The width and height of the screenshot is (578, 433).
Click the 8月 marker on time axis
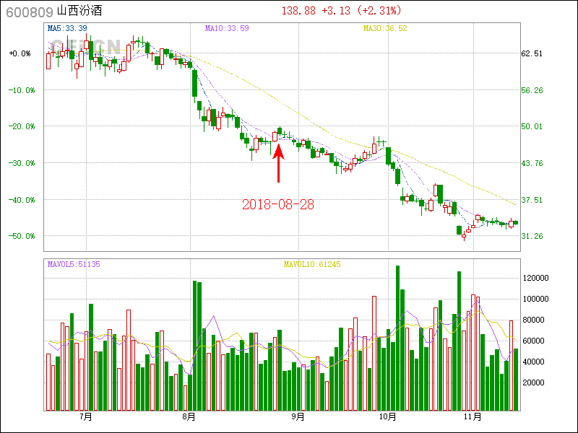[x=189, y=416]
